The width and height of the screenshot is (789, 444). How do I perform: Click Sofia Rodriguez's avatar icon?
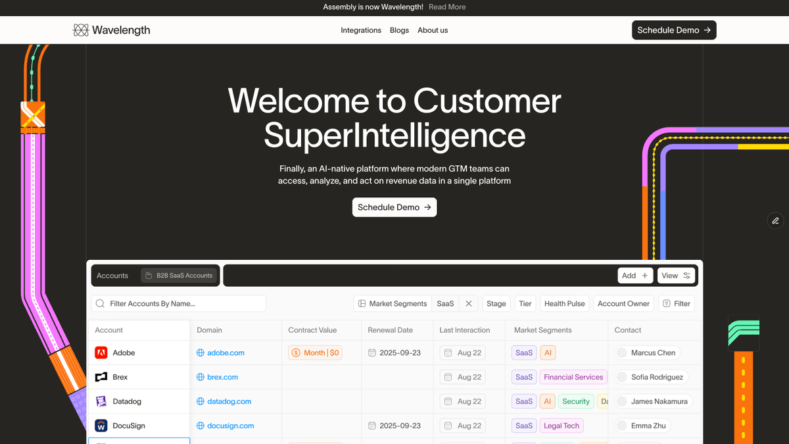[x=621, y=378]
